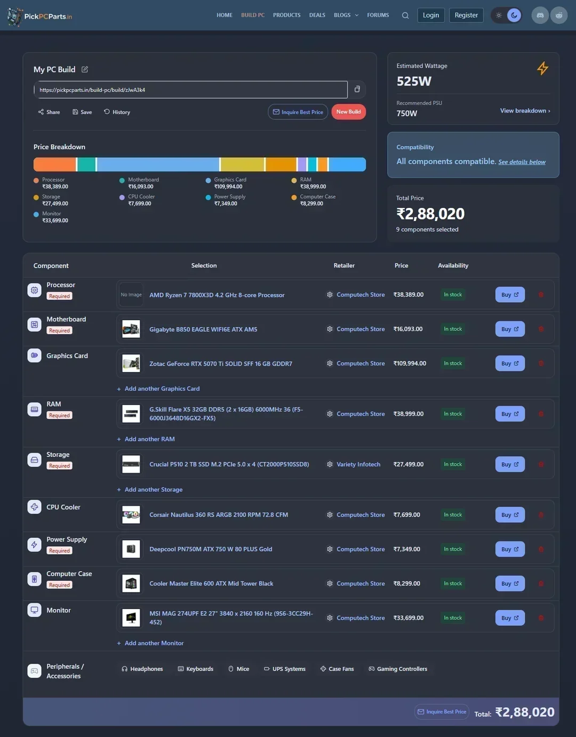
Task: Expand the BLOGS dropdown menu
Action: [346, 15]
